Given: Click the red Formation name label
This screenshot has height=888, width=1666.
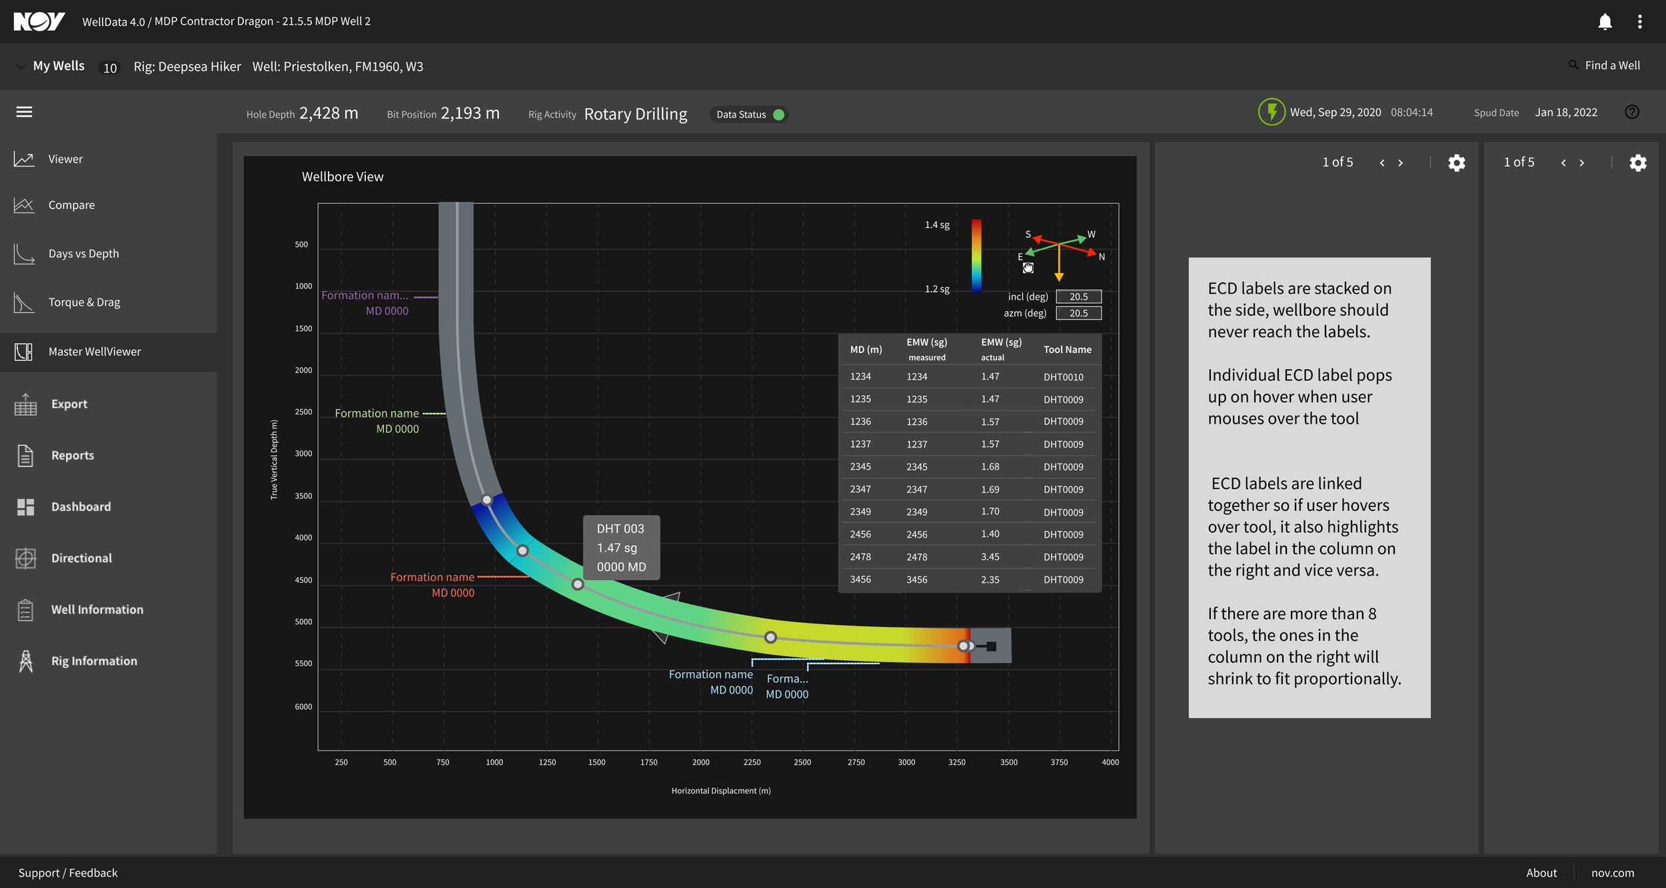Looking at the screenshot, I should 432,578.
